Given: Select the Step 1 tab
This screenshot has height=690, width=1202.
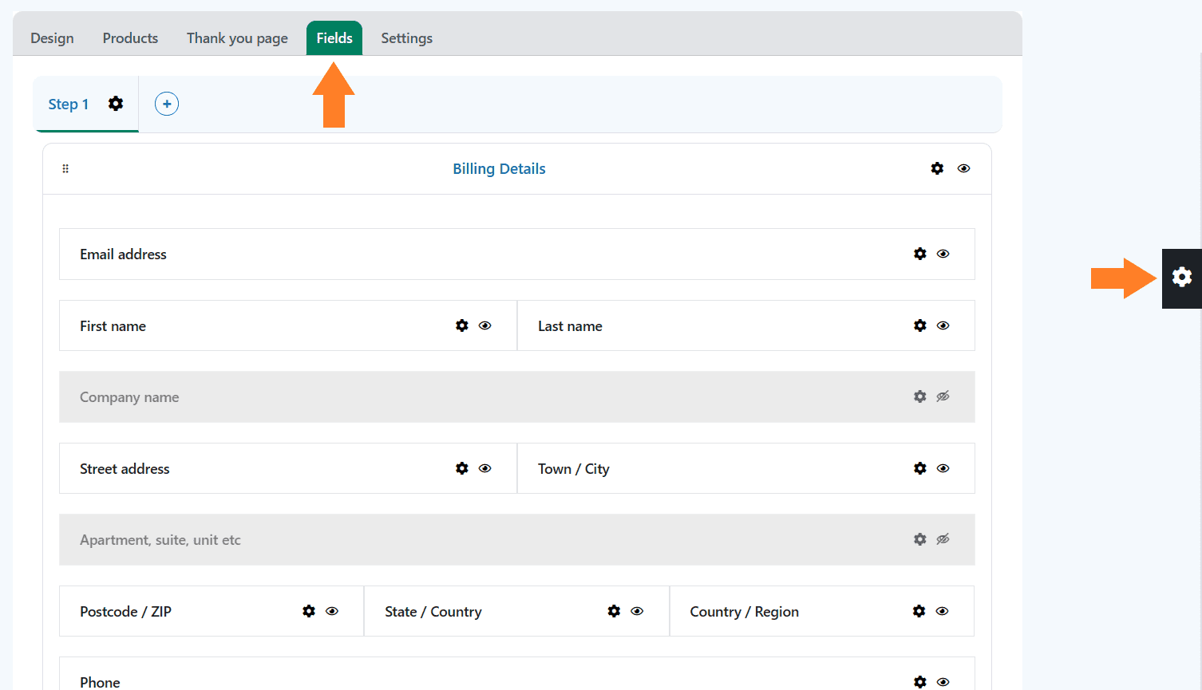Looking at the screenshot, I should tap(69, 104).
